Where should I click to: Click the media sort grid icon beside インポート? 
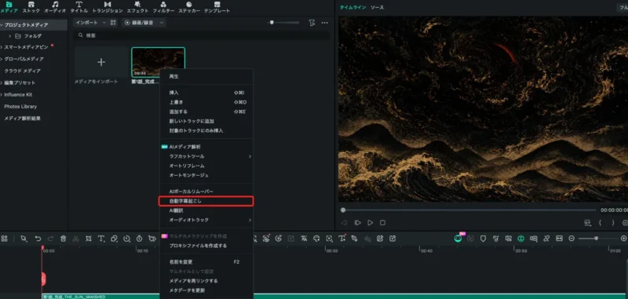click(113, 23)
